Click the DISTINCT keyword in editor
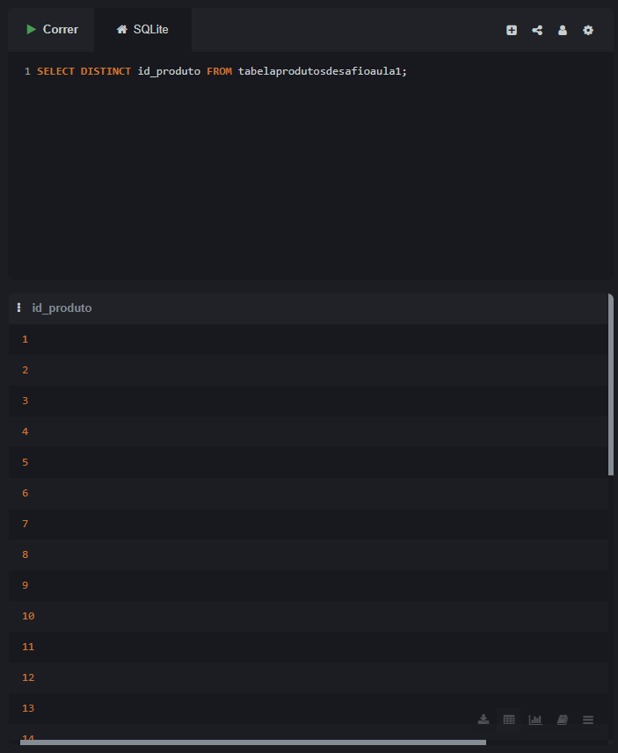Image resolution: width=618 pixels, height=753 pixels. point(105,71)
